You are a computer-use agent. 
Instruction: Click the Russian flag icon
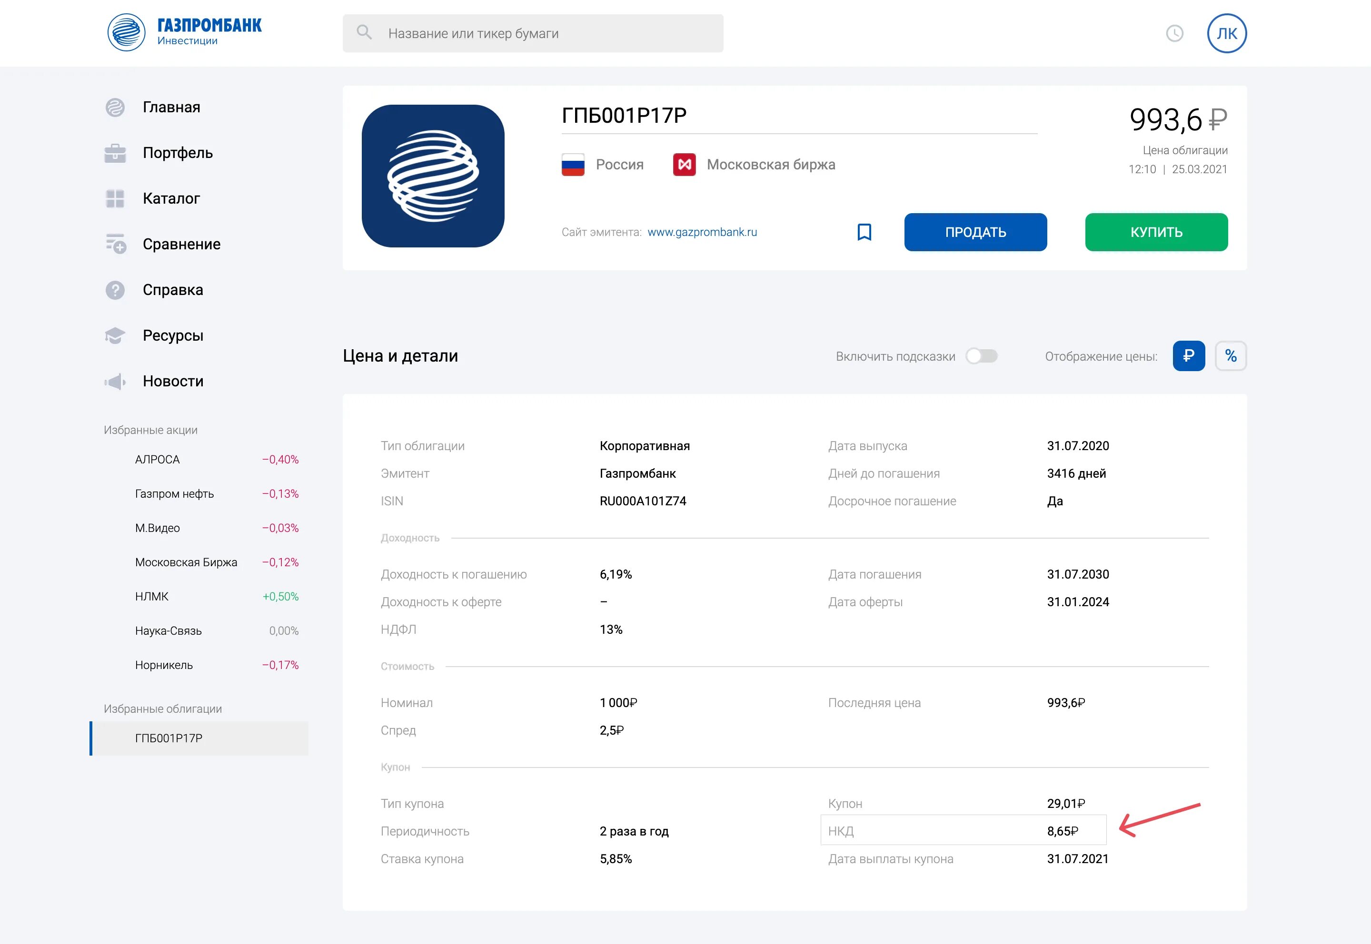click(573, 165)
